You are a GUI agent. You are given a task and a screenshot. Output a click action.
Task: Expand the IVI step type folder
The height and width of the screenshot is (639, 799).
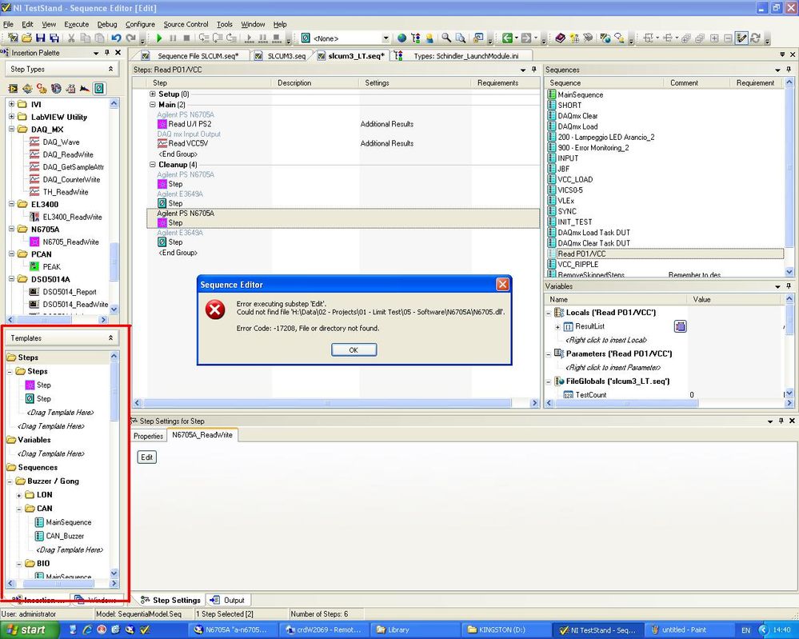[12, 104]
